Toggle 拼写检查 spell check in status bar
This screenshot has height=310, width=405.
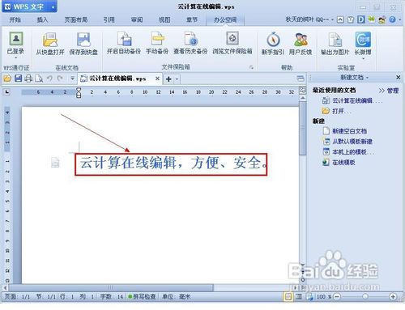[x=142, y=297]
